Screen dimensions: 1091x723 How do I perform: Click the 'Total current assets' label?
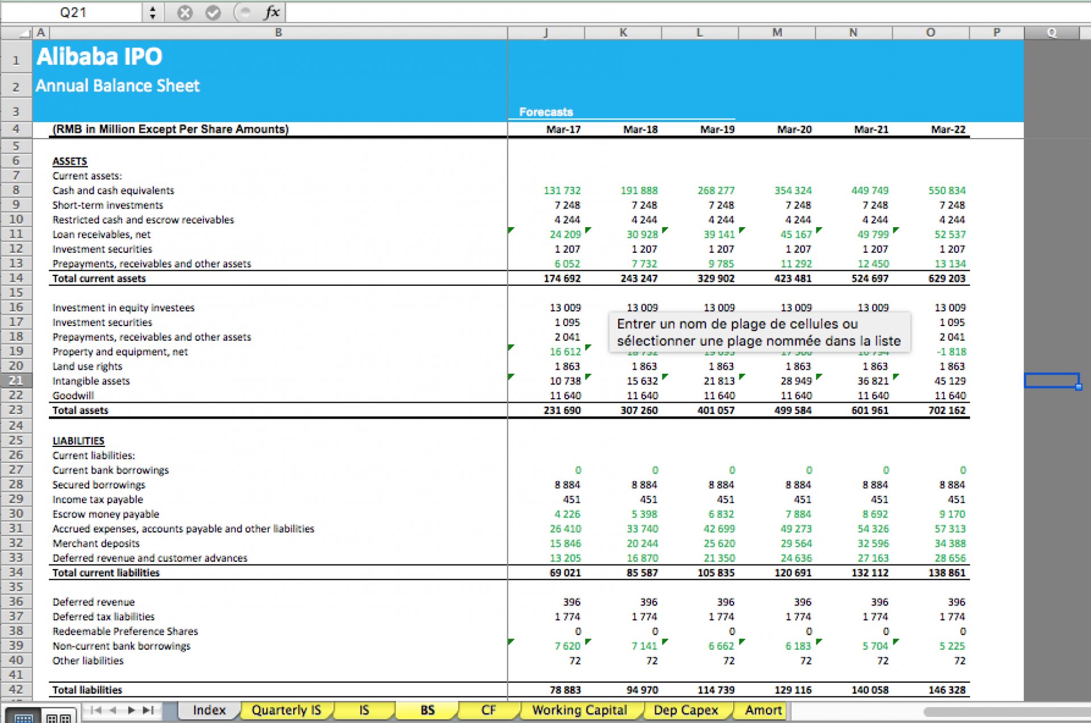[x=99, y=278]
